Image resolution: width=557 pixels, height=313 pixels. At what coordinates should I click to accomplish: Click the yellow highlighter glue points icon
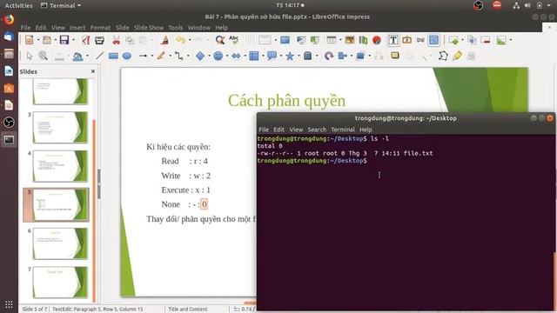coord(458,56)
